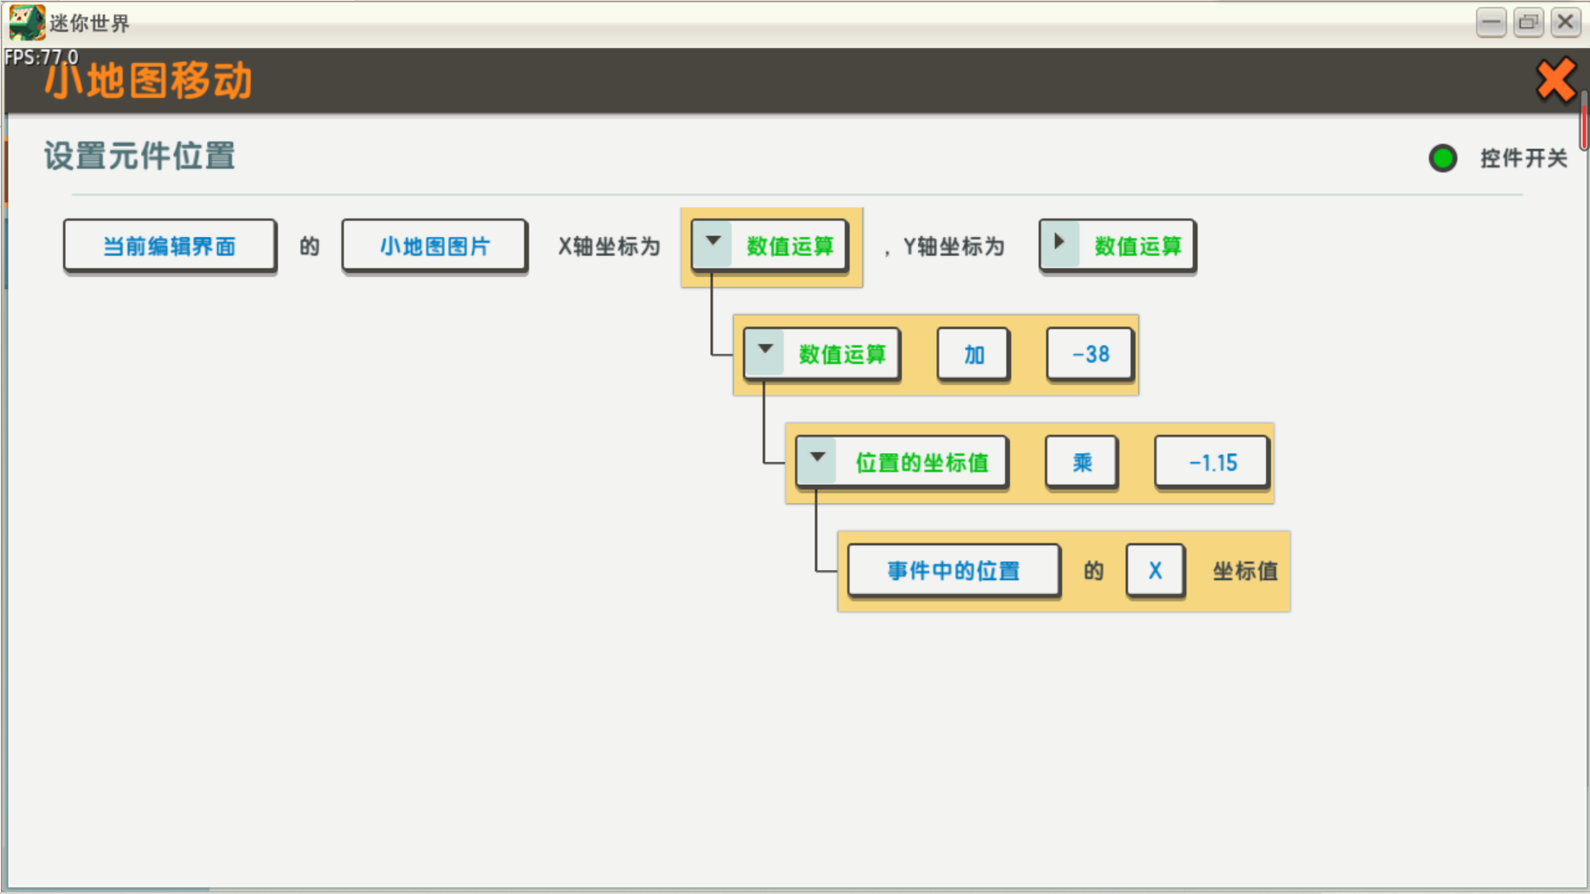Close the 迷你世界 window

[x=1565, y=22]
